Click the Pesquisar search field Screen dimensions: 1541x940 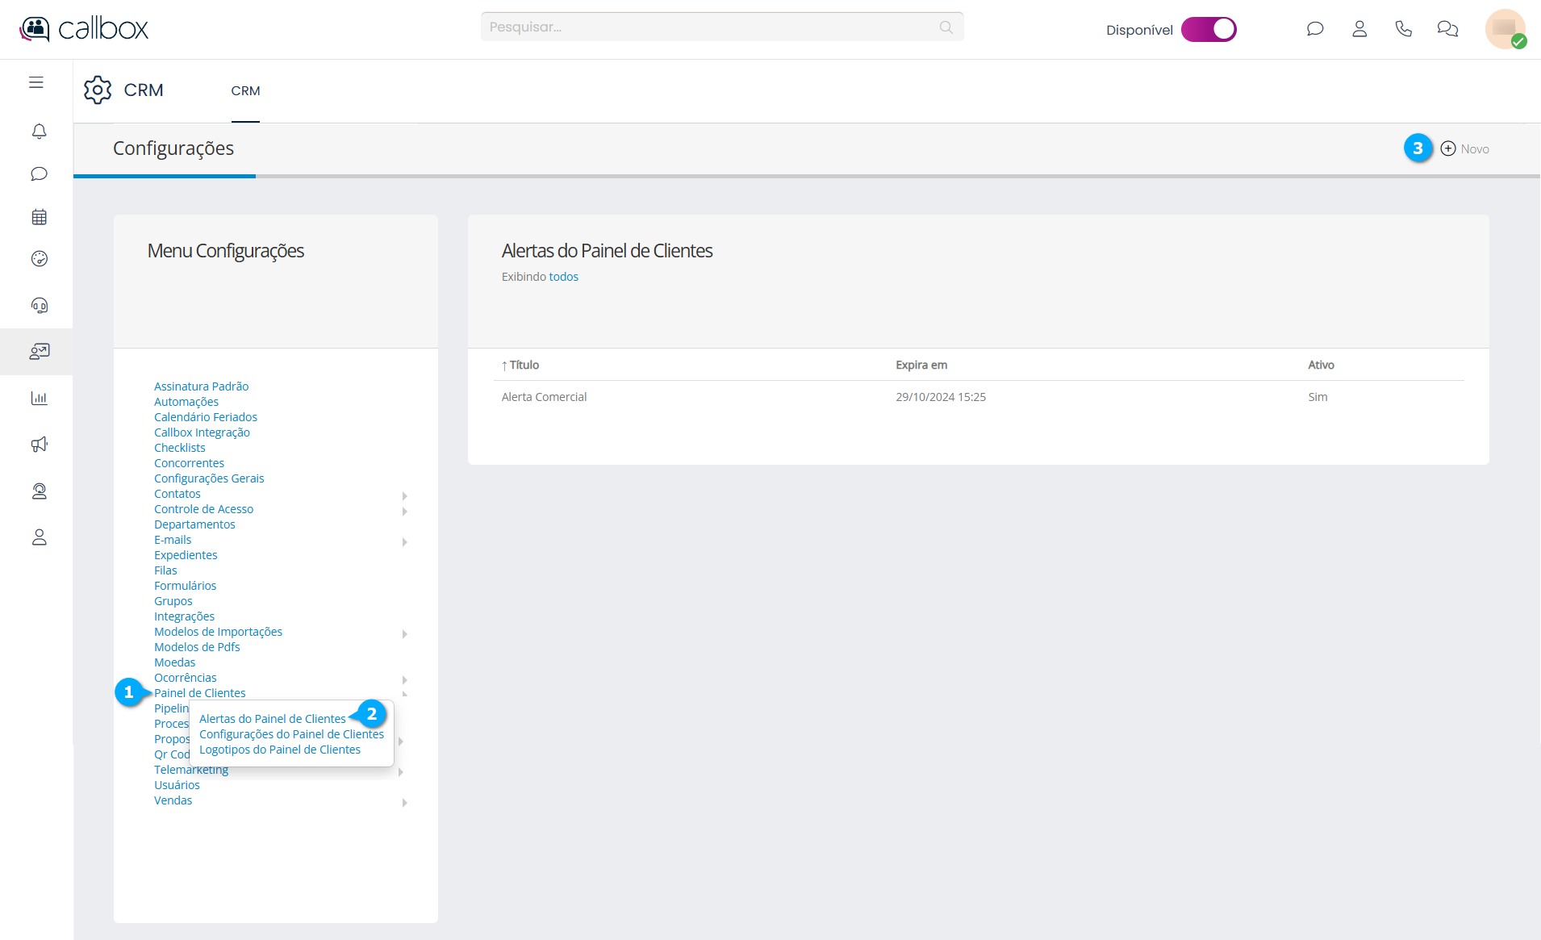(712, 27)
